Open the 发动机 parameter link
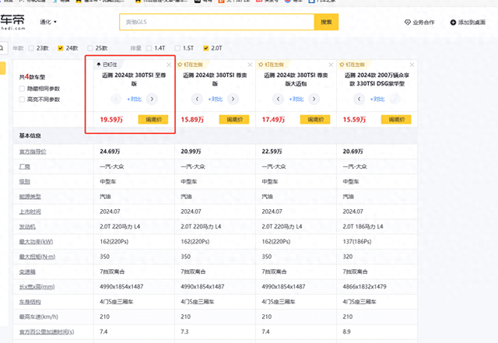Image resolution: width=498 pixels, height=343 pixels. (x=27, y=227)
